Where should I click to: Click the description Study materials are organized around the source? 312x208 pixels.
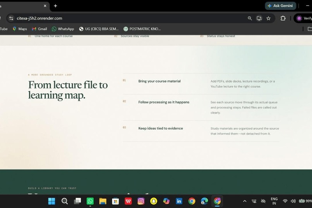pyautogui.click(x=245, y=131)
